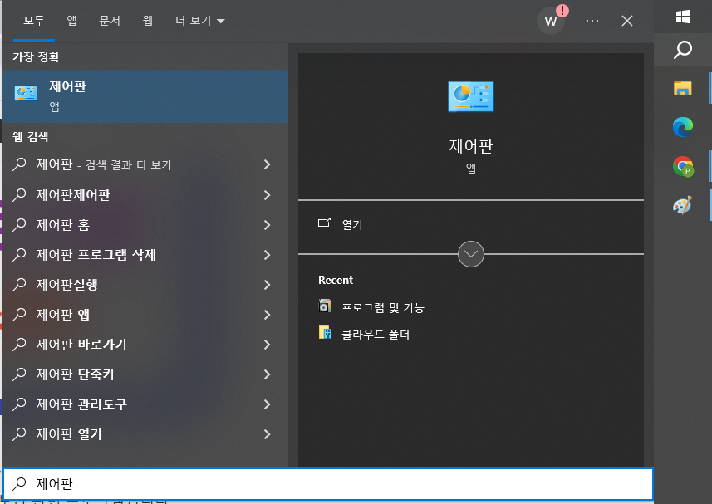Switch to the 문서 tab
This screenshot has width=712, height=504.
click(110, 20)
